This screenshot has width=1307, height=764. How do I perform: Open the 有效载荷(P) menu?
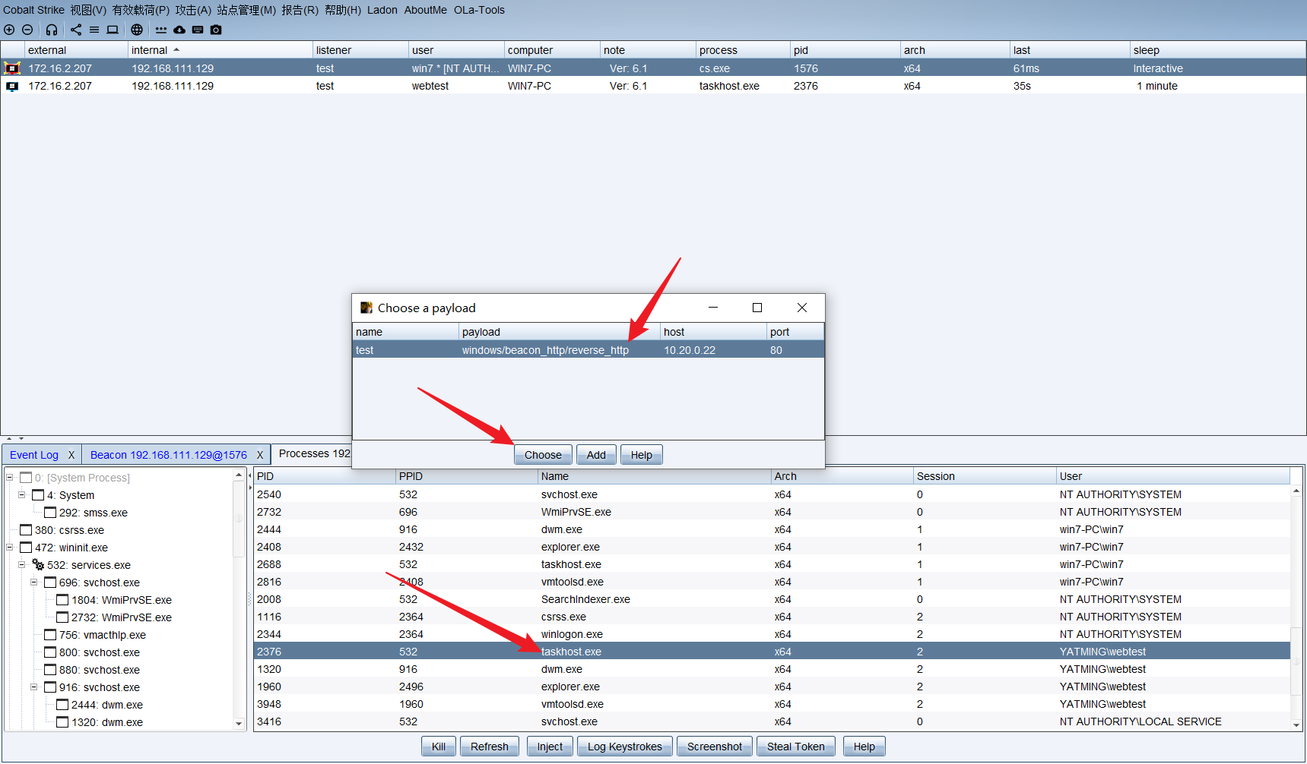(x=141, y=10)
